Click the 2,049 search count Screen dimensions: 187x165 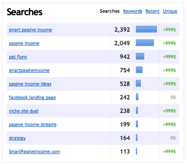pyautogui.click(x=122, y=43)
